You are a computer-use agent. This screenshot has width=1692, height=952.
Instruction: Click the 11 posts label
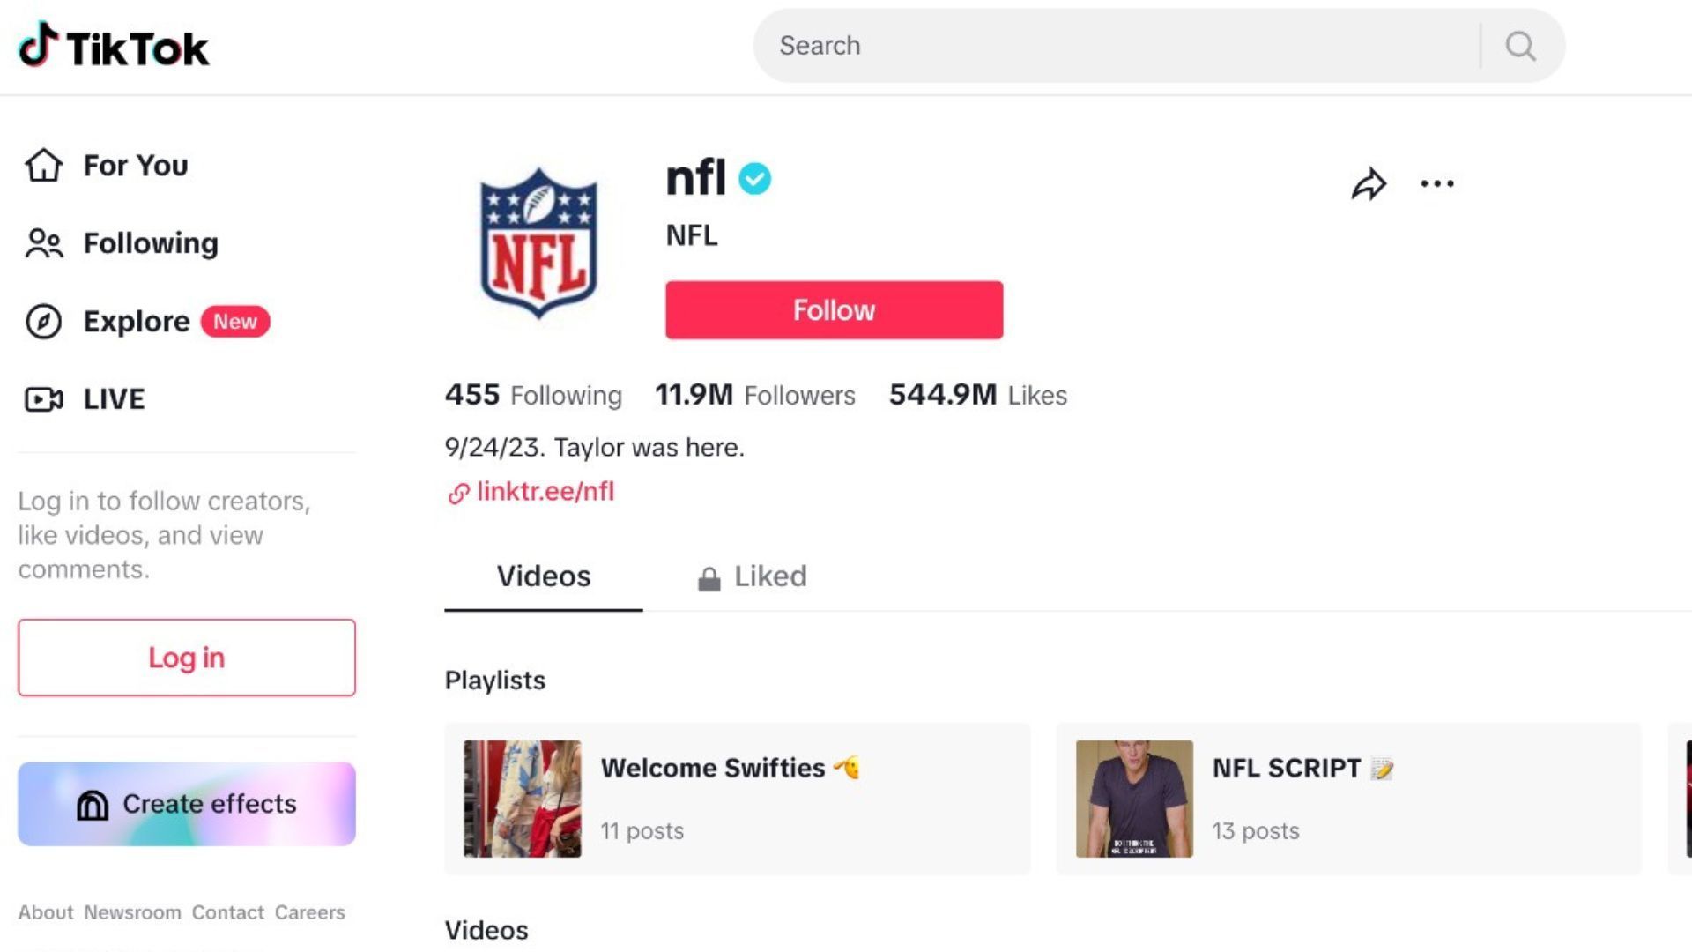(x=642, y=831)
